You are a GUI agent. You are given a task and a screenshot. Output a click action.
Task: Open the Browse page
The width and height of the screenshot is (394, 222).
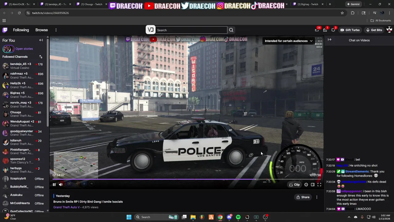(42, 30)
